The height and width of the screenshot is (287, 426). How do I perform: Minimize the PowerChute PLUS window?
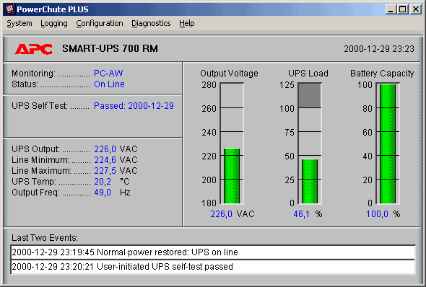click(x=391, y=9)
